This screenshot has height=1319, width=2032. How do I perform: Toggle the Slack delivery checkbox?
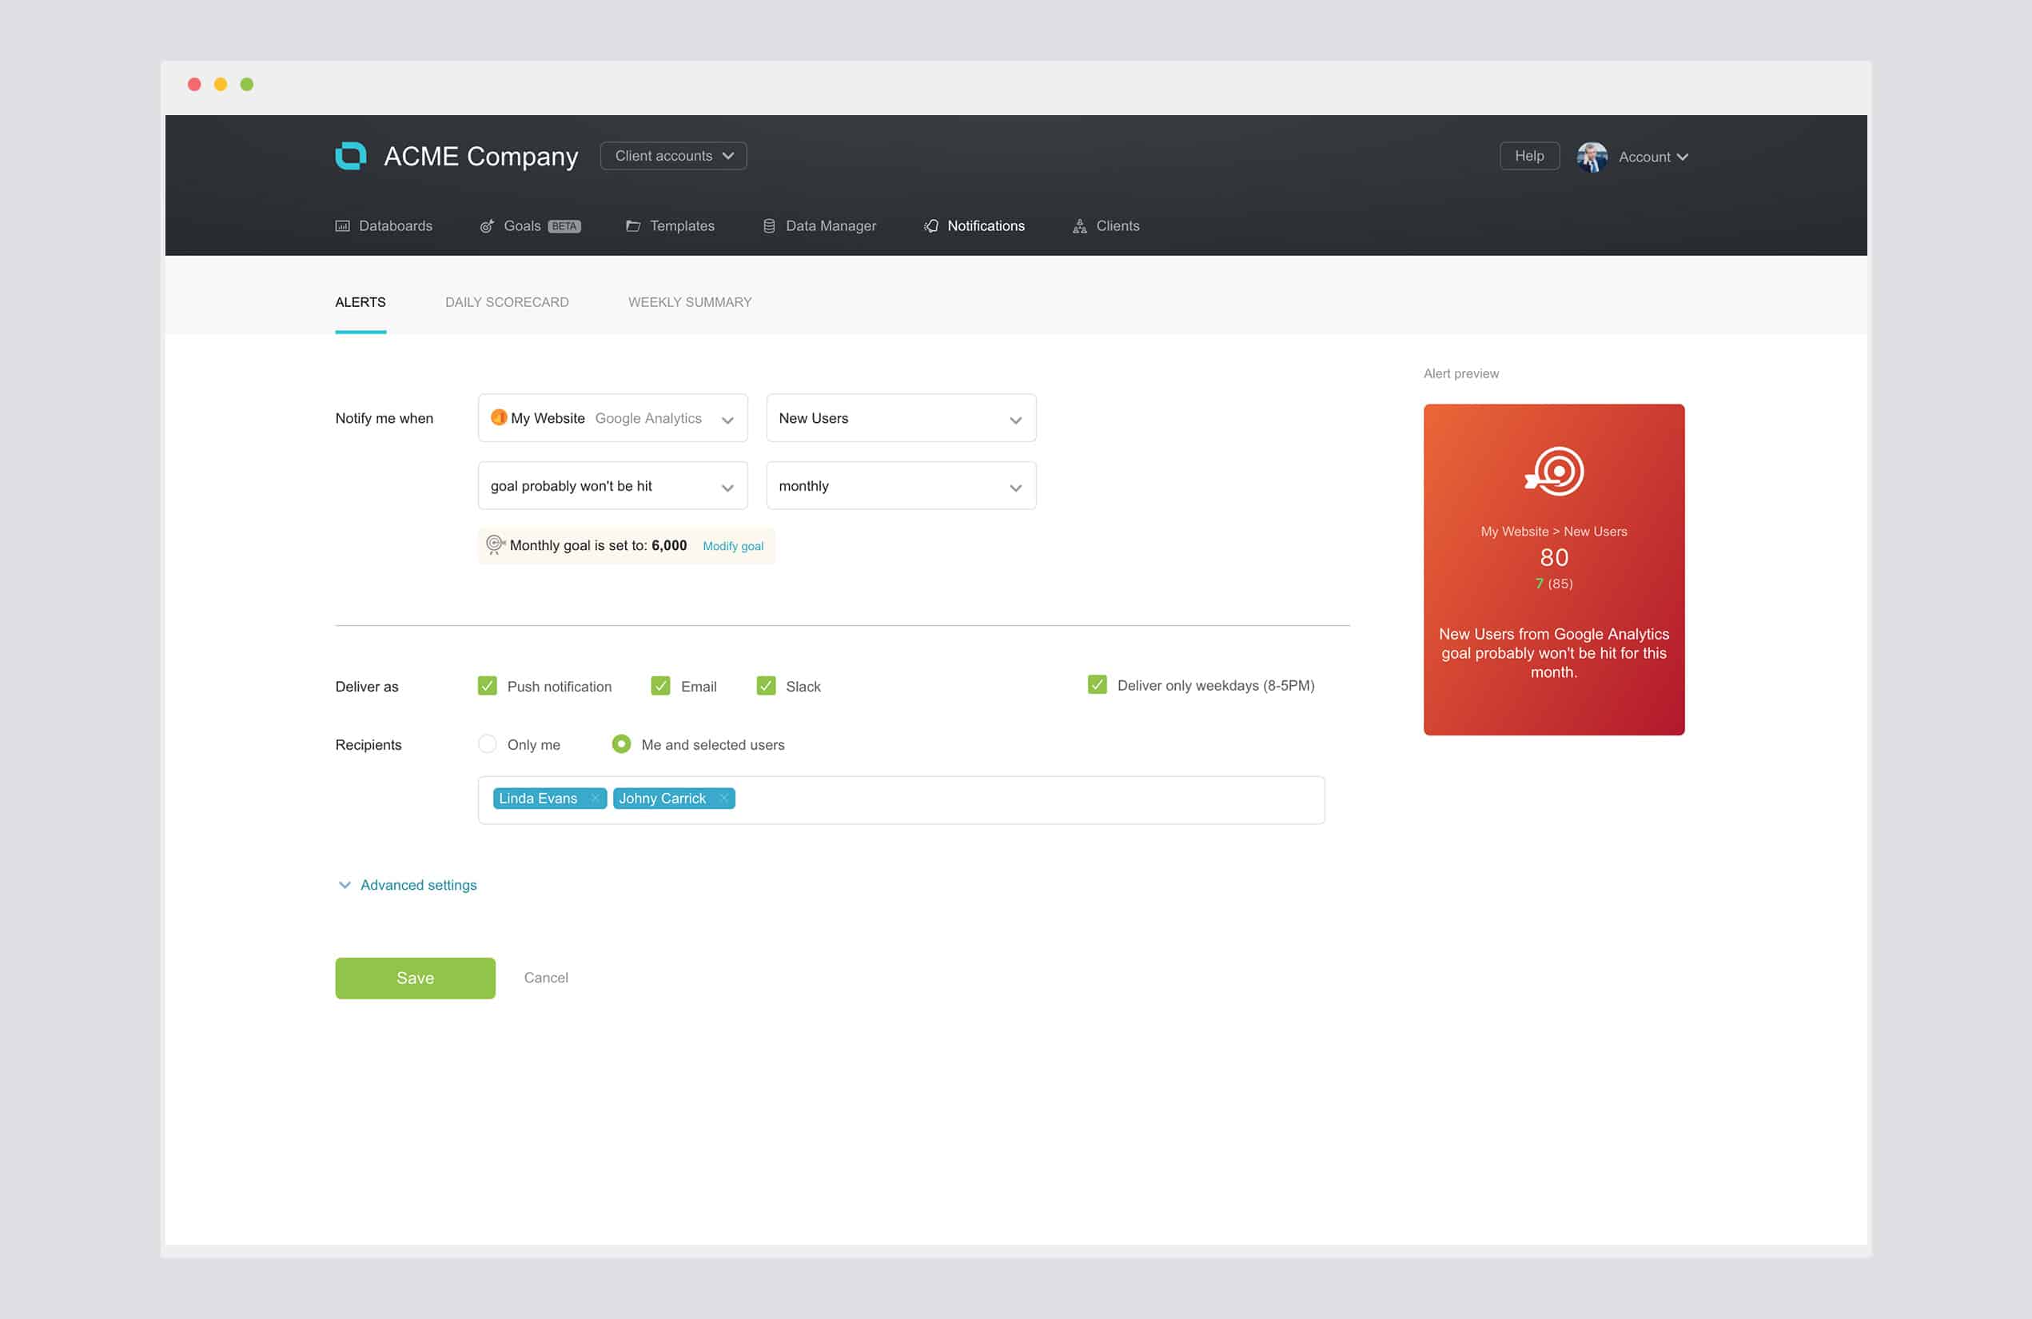coord(766,686)
